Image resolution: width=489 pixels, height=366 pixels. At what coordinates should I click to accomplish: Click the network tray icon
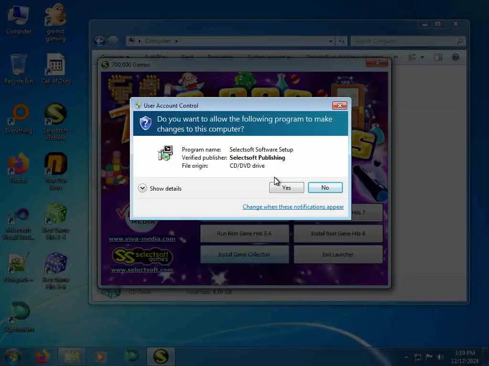tap(418, 357)
